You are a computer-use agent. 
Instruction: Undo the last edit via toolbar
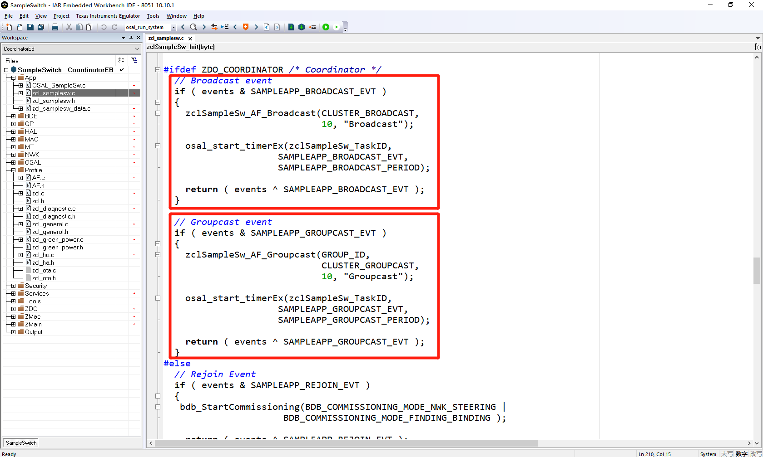click(104, 27)
